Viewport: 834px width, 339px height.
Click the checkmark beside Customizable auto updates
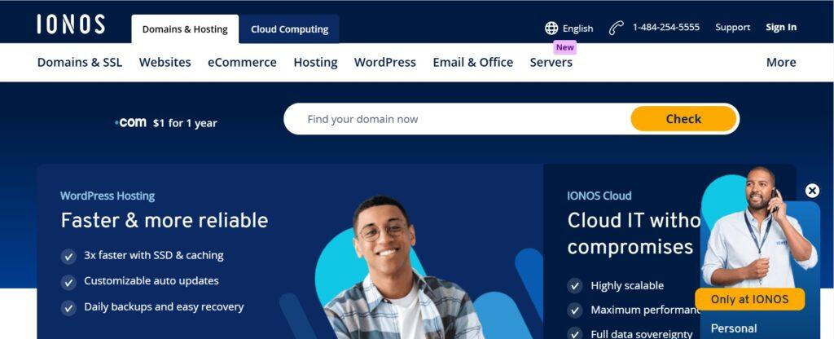tap(68, 282)
